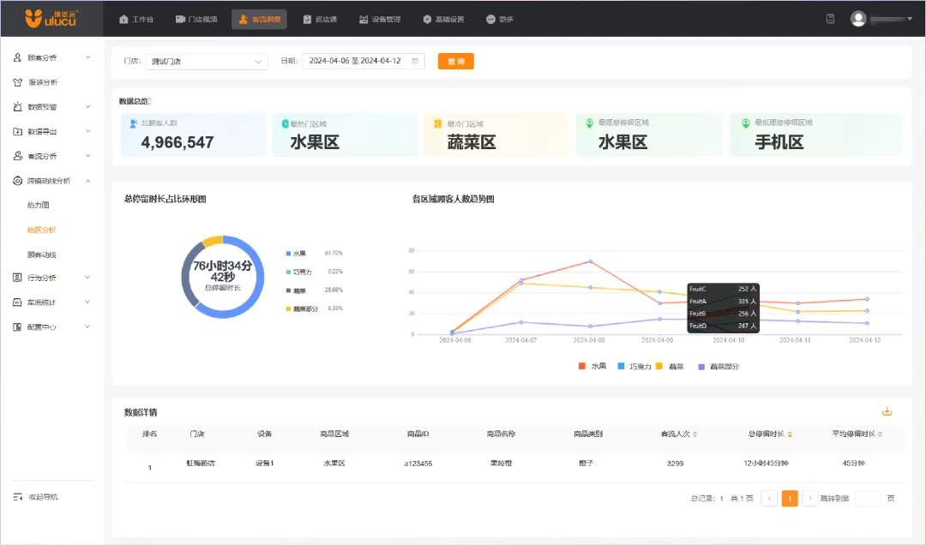Image resolution: width=926 pixels, height=545 pixels.
Task: Click the 最冷门区域 card showing 蔬菜区
Action: tap(498, 135)
